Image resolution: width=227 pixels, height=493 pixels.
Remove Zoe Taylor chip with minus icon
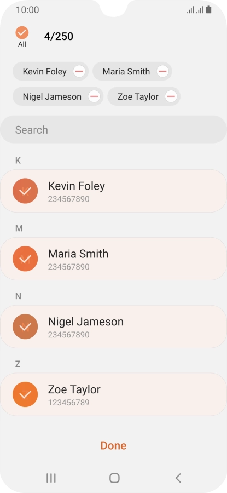coord(171,96)
